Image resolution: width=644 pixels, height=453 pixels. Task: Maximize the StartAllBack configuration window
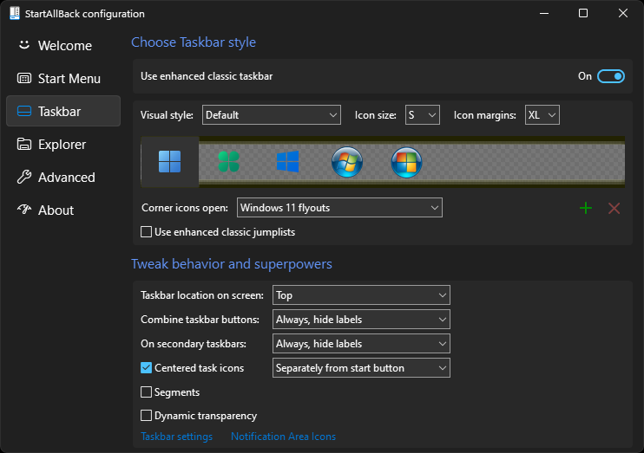[583, 13]
